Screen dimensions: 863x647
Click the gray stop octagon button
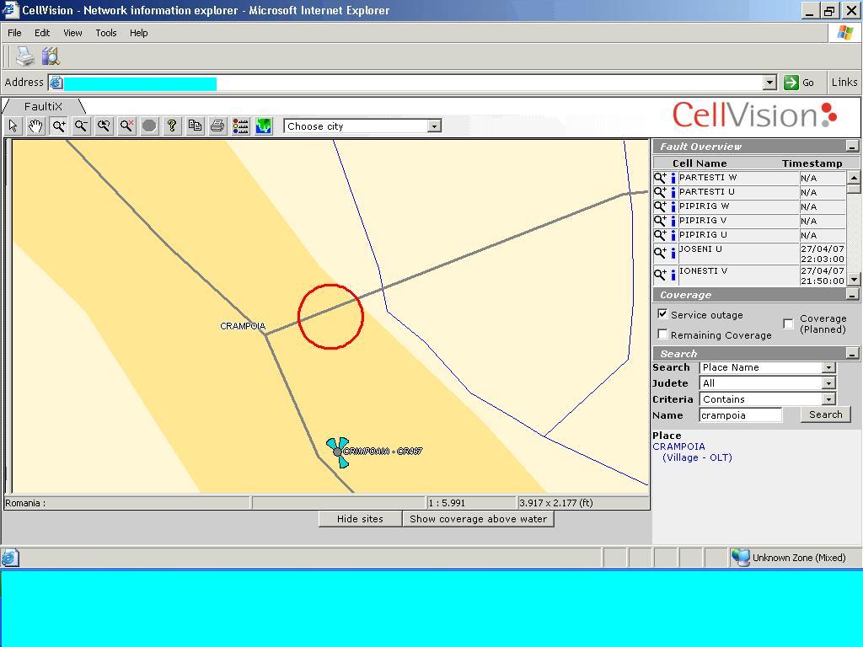point(149,126)
